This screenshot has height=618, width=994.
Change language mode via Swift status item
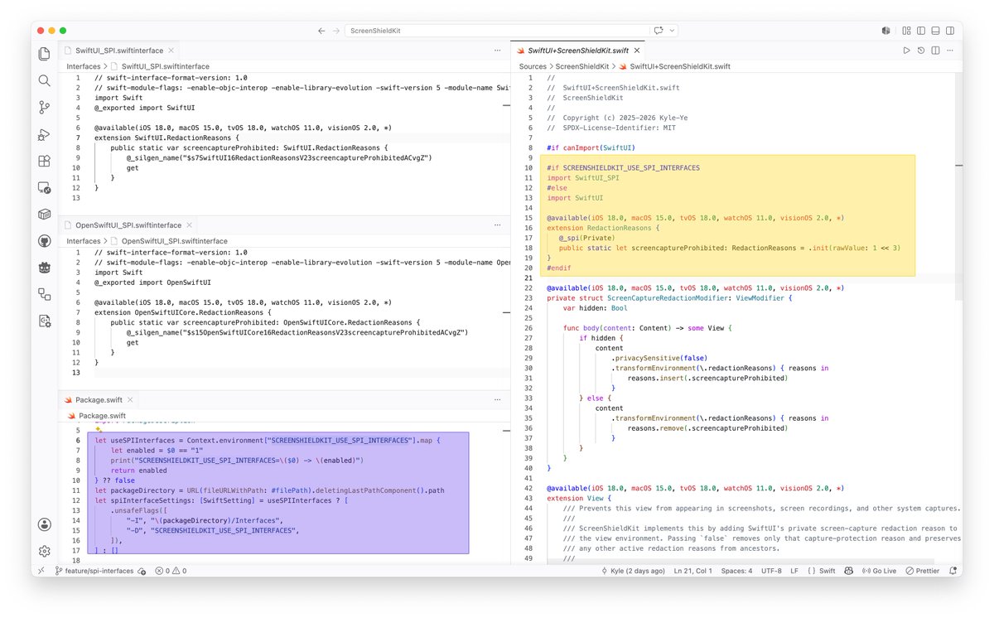[x=827, y=570]
